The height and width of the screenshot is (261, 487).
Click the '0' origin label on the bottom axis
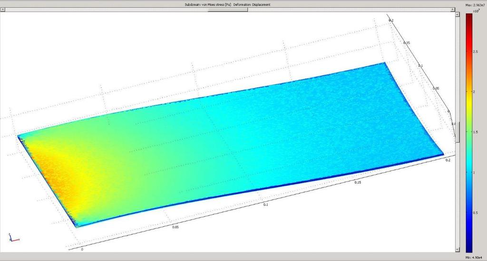click(x=82, y=249)
